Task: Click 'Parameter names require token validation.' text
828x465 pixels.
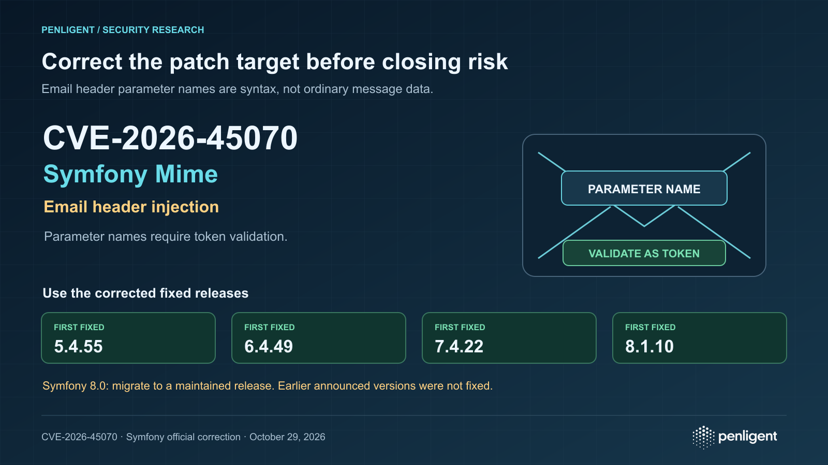Action: click(166, 237)
